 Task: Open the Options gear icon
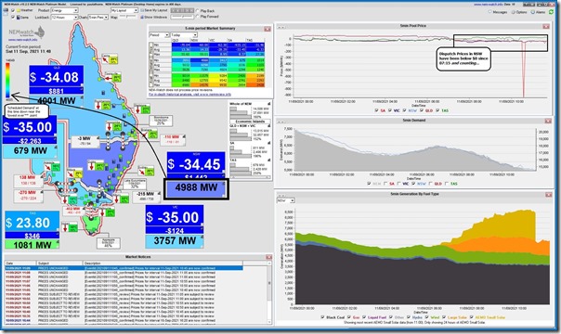click(x=514, y=12)
